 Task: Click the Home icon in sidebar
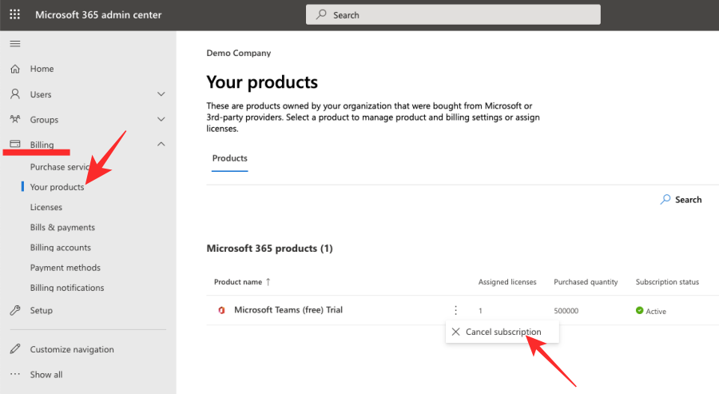15,69
